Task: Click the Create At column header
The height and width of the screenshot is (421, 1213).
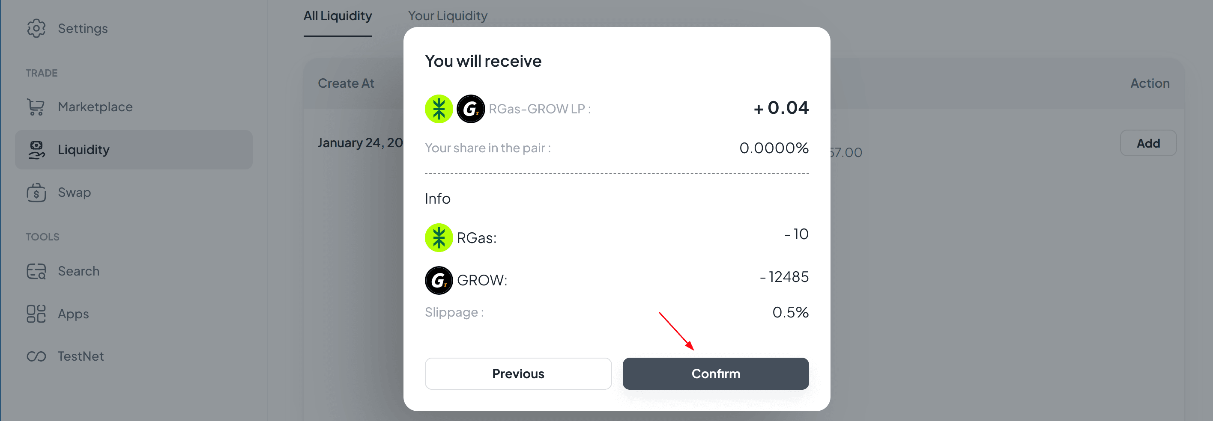Action: click(346, 83)
